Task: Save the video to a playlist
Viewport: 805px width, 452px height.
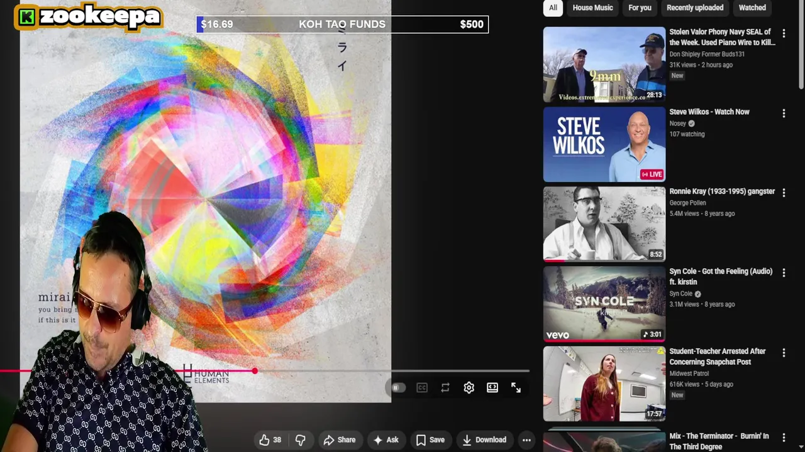Action: pyautogui.click(x=430, y=440)
